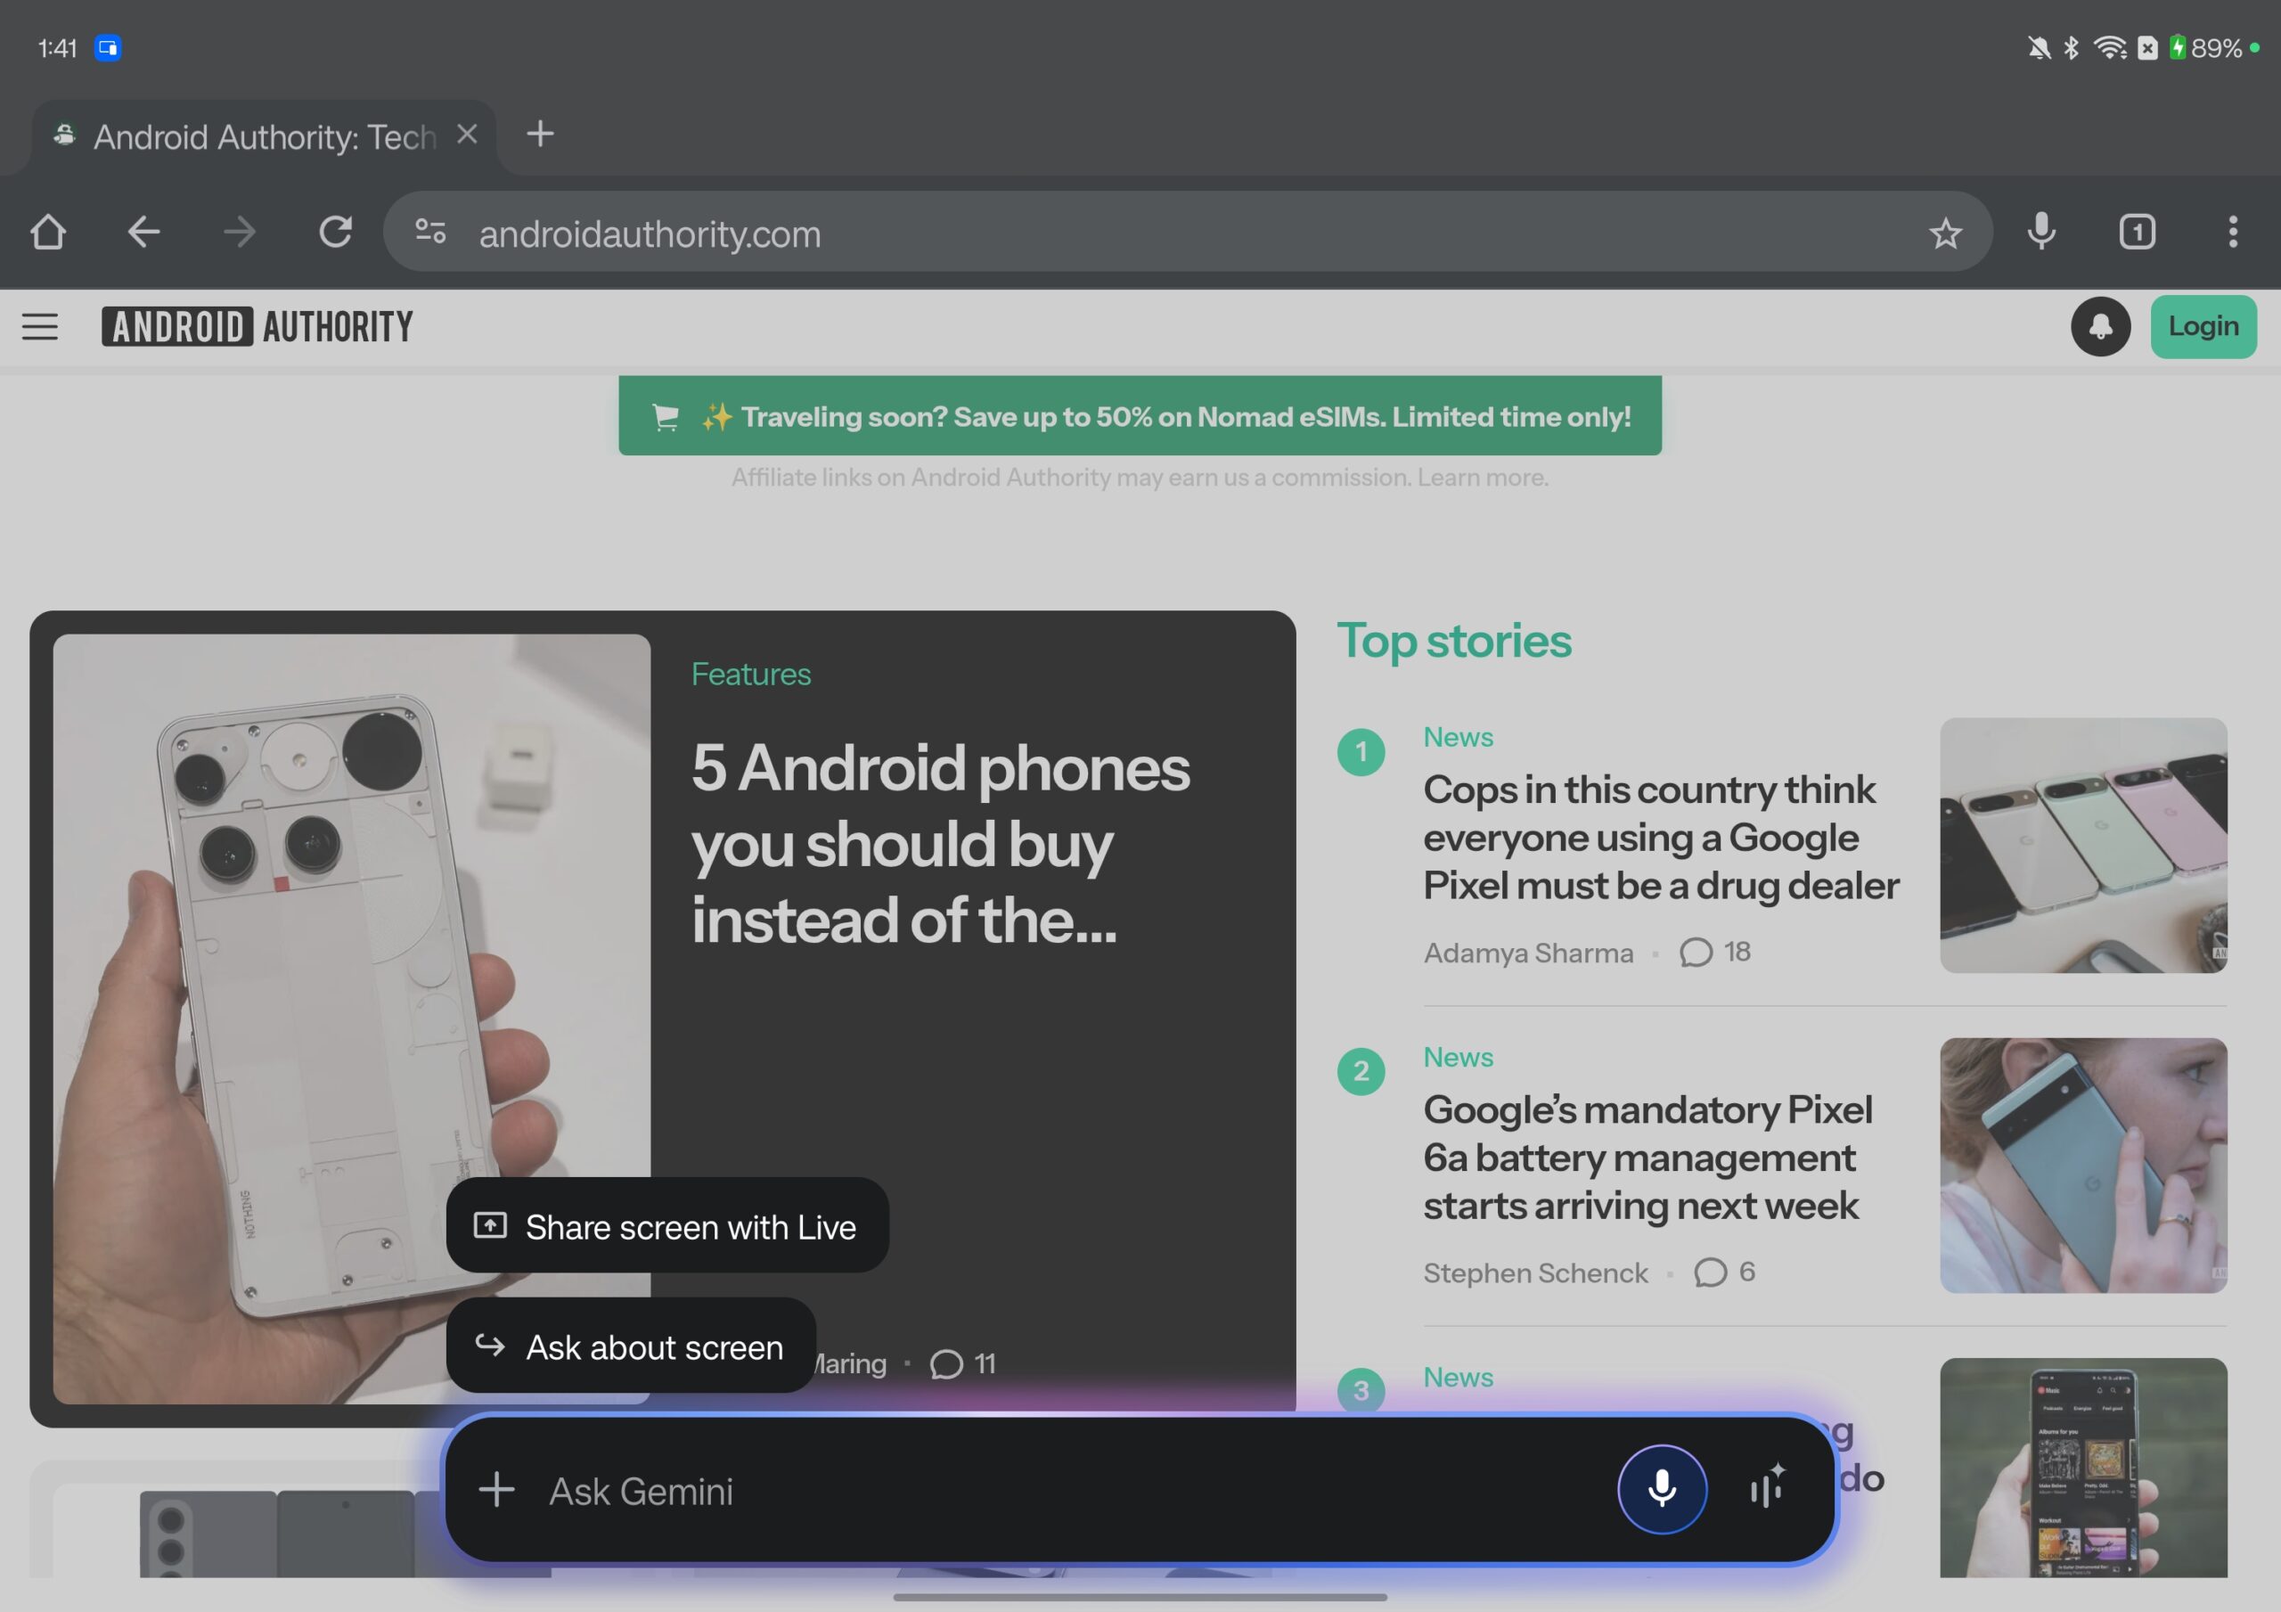This screenshot has width=2281, height=1612.
Task: Go back with the back arrow
Action: pos(144,233)
